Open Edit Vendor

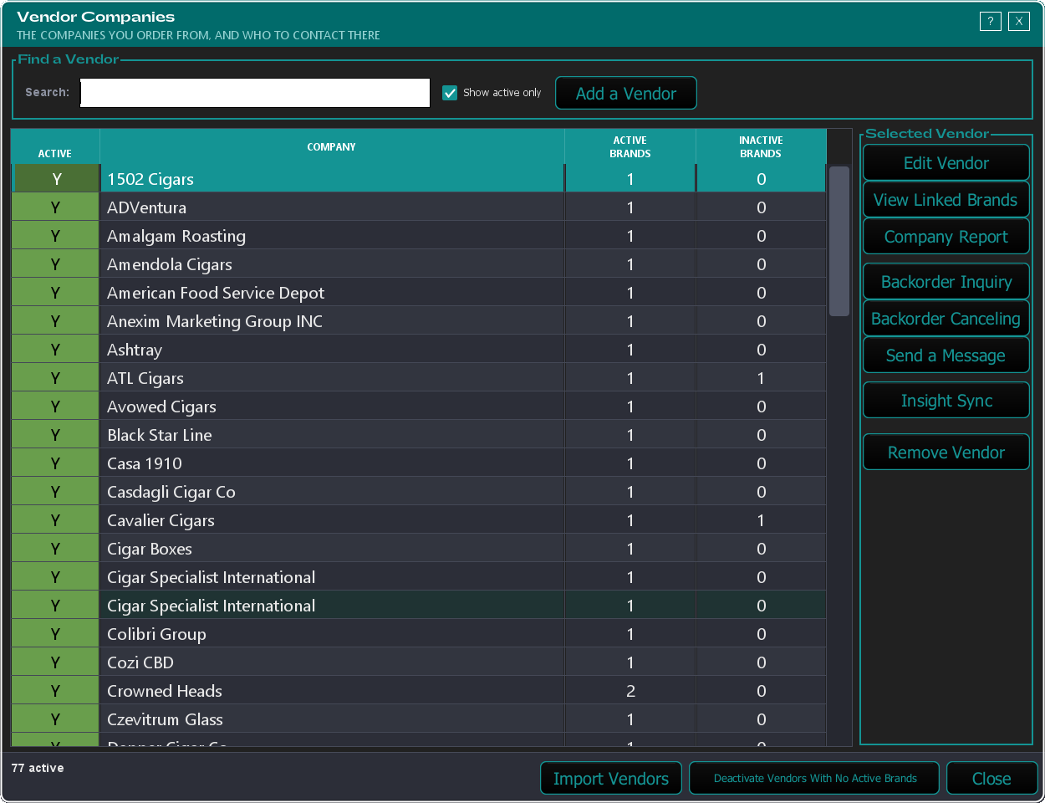(946, 163)
